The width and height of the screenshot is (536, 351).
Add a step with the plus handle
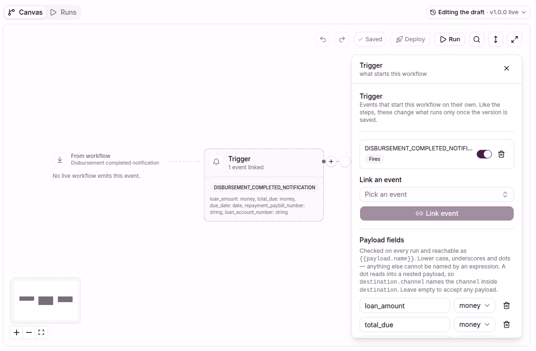[x=331, y=161]
